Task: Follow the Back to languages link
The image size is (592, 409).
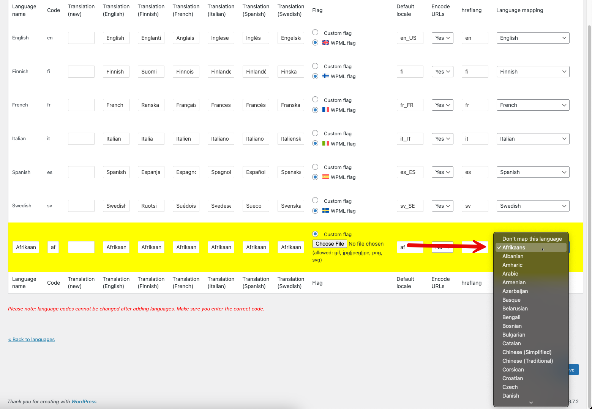Action: click(32, 339)
